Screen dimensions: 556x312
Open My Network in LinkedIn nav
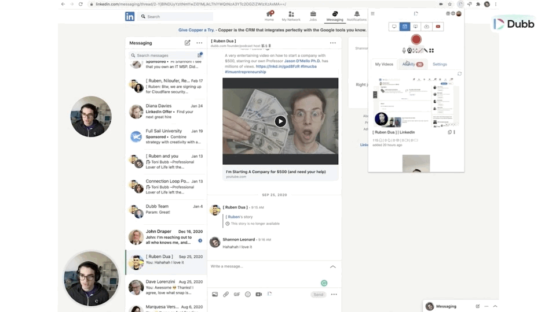click(291, 16)
